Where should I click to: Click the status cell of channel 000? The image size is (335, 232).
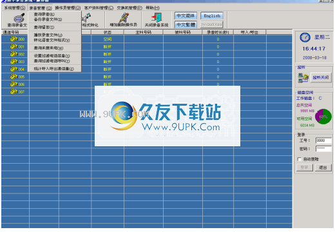[x=108, y=39]
